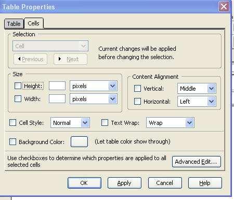Open the Text Wrap dropdown
Screen dimensions: 234x200
170,123
